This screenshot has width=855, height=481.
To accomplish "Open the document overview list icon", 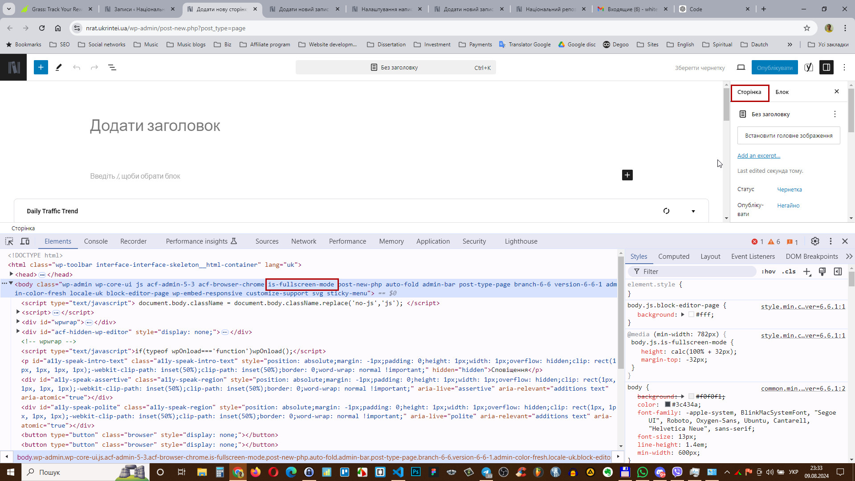I will pos(112,67).
